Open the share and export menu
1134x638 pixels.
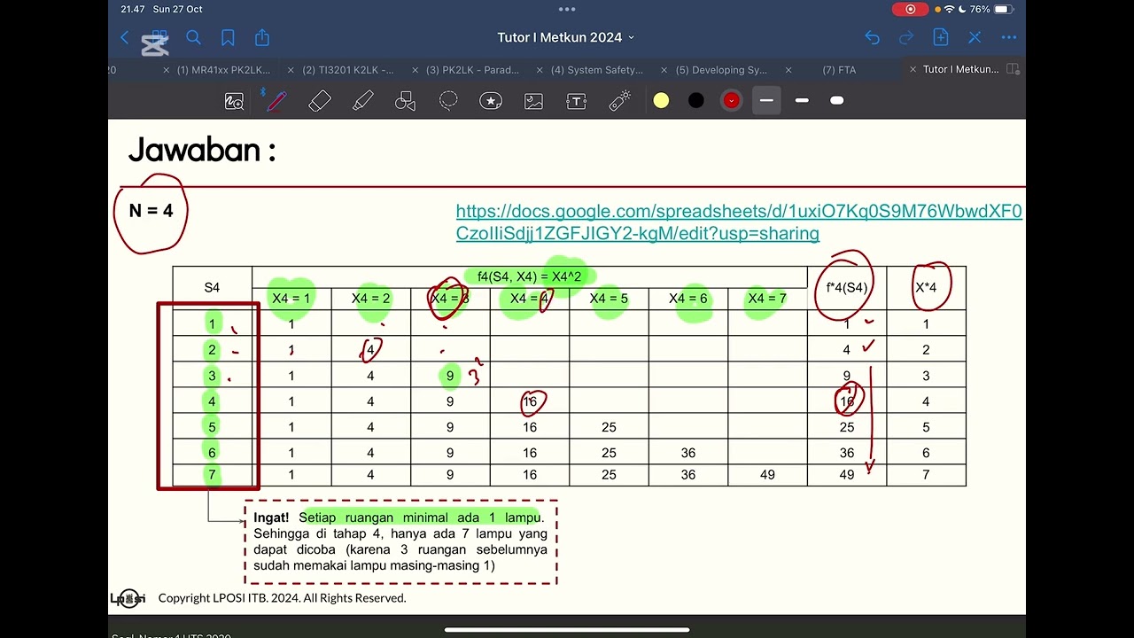[x=262, y=37]
